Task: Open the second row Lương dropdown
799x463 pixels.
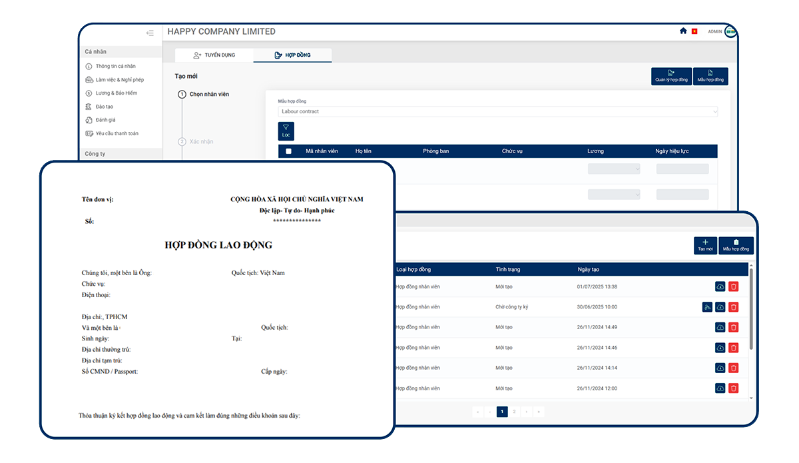Action: 614,195
